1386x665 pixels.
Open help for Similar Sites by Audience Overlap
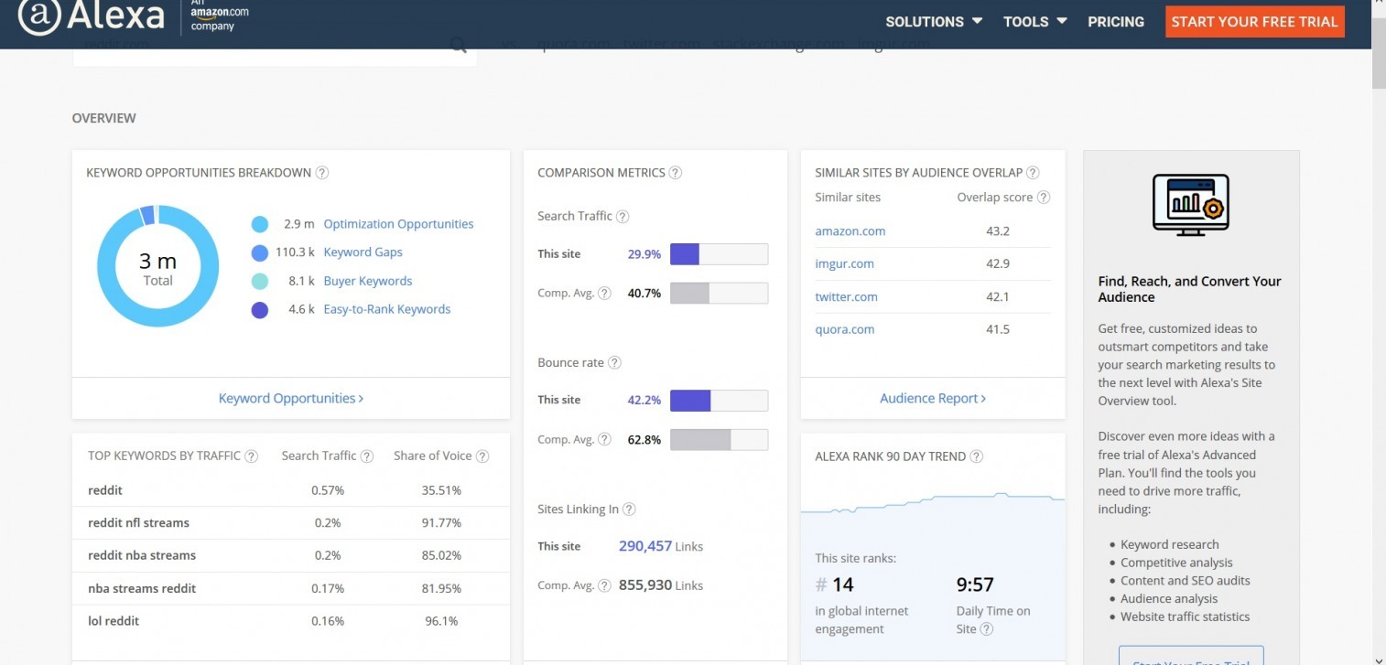[x=1033, y=173]
